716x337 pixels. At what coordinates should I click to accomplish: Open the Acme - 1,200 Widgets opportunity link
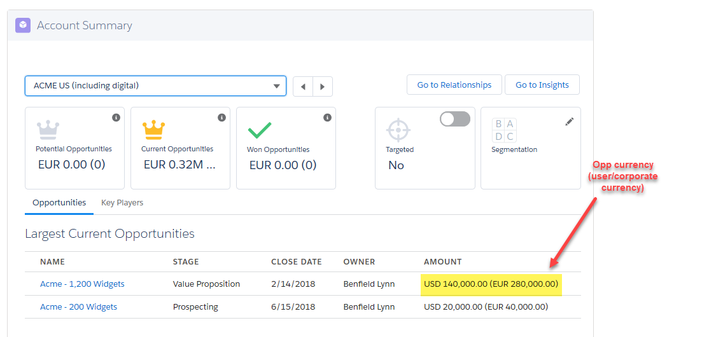pyautogui.click(x=82, y=284)
